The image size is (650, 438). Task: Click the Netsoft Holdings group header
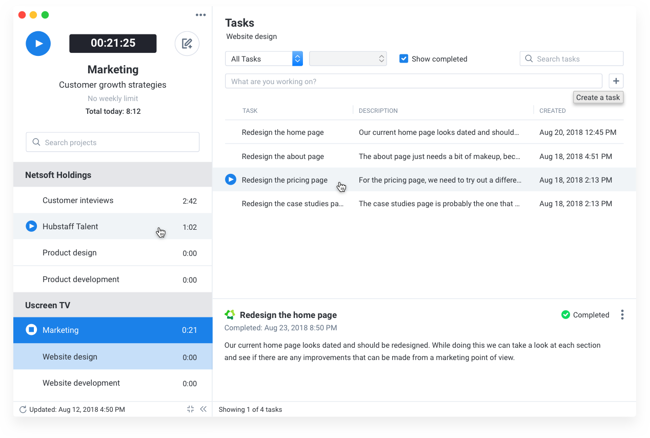[x=113, y=174]
